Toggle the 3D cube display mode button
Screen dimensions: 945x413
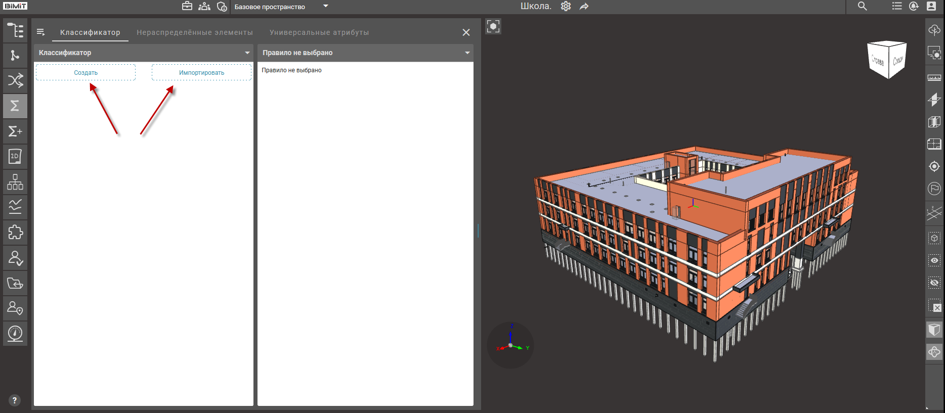[934, 330]
